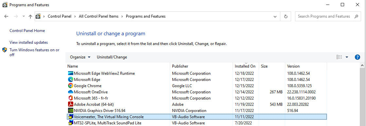Click the All Control Panel Items breadcrumb
Viewport: 366px width, 126px height.
[98, 16]
